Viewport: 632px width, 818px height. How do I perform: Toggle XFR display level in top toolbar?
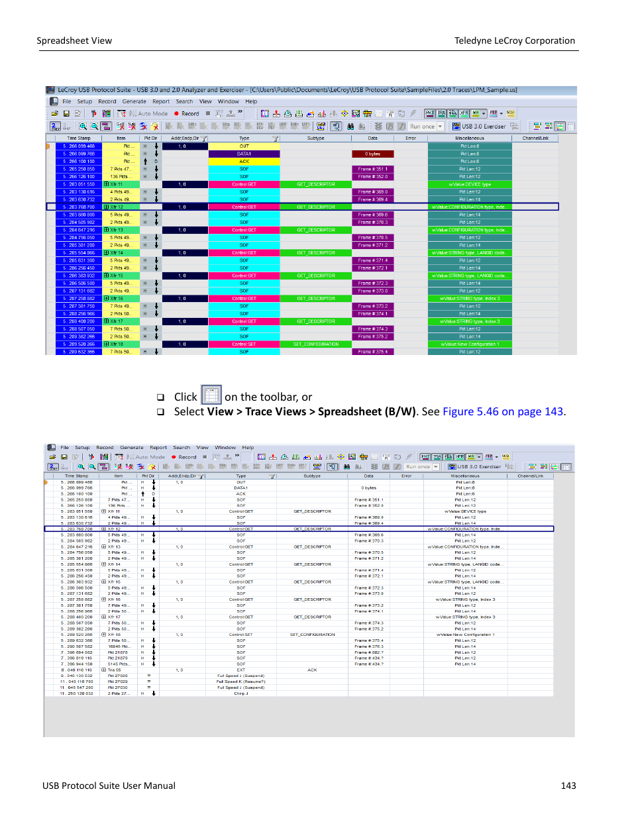pyautogui.click(x=464, y=113)
